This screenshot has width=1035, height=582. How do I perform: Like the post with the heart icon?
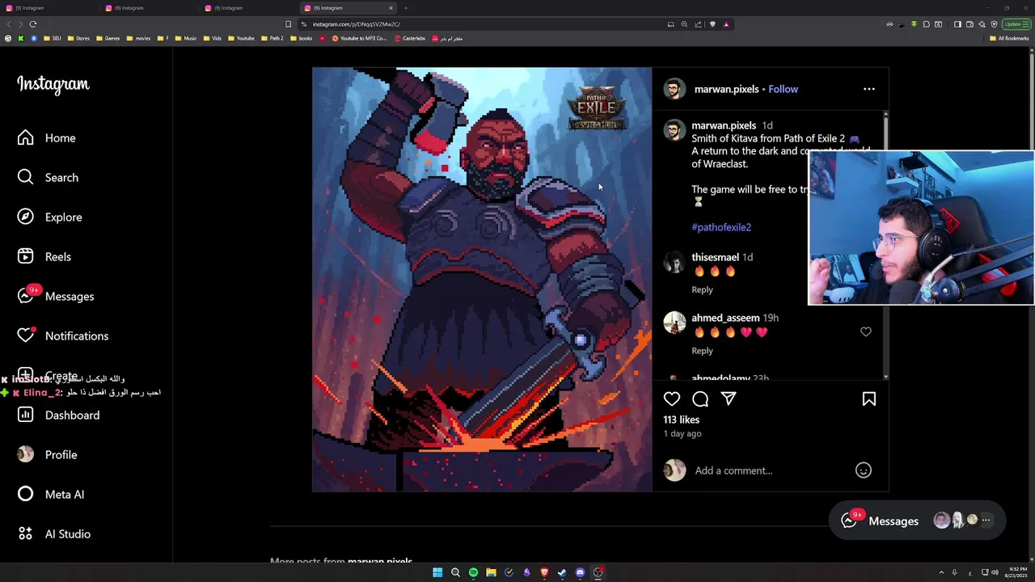[672, 399]
